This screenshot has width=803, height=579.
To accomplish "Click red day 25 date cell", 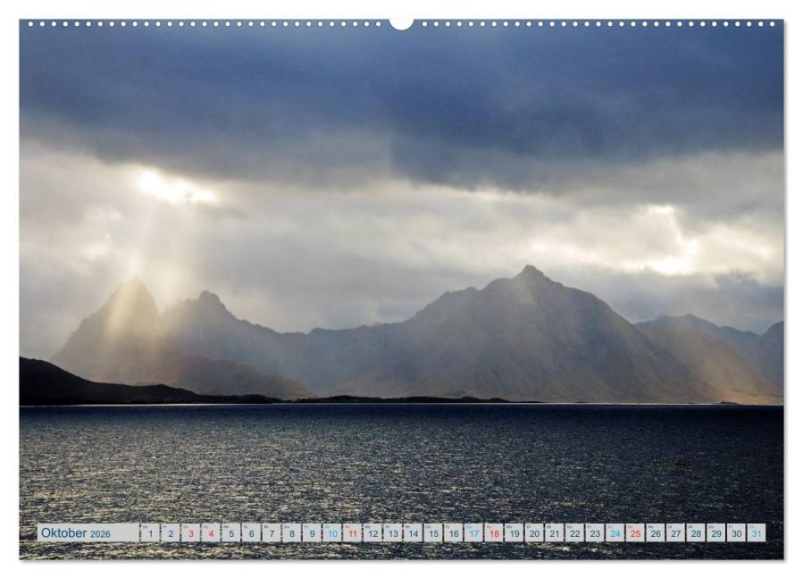I will pos(635,533).
